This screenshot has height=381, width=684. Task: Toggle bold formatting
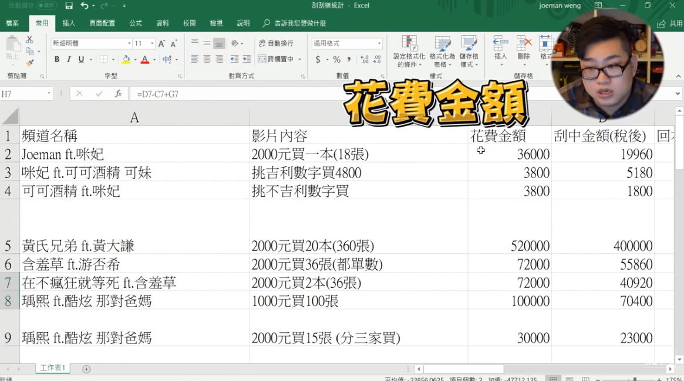pyautogui.click(x=57, y=59)
